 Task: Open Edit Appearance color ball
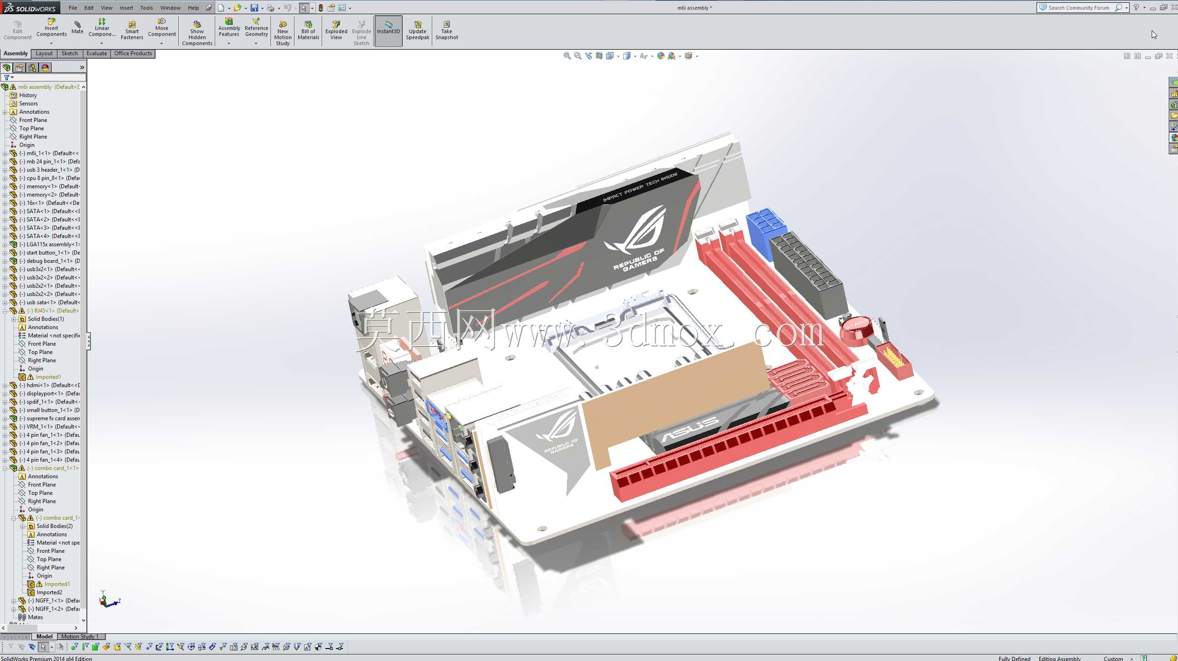coord(661,56)
